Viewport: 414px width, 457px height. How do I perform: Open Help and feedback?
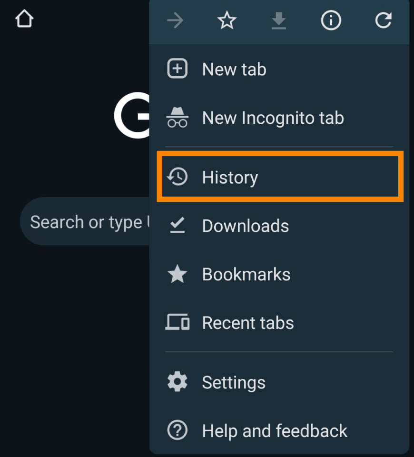(275, 431)
